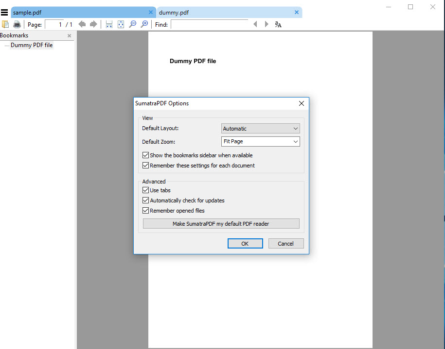Image resolution: width=445 pixels, height=349 pixels.
Task: Toggle Match Case find icon
Action: pos(278,24)
